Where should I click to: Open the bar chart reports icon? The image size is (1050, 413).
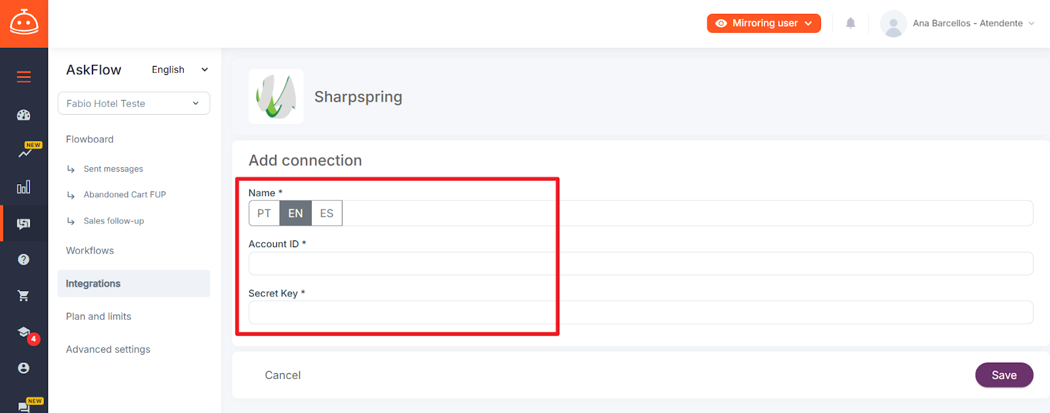(24, 187)
